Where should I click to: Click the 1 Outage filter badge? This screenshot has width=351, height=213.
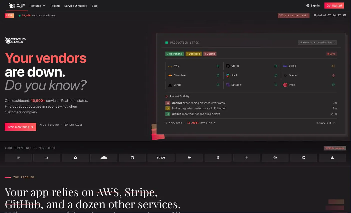pos(210,54)
